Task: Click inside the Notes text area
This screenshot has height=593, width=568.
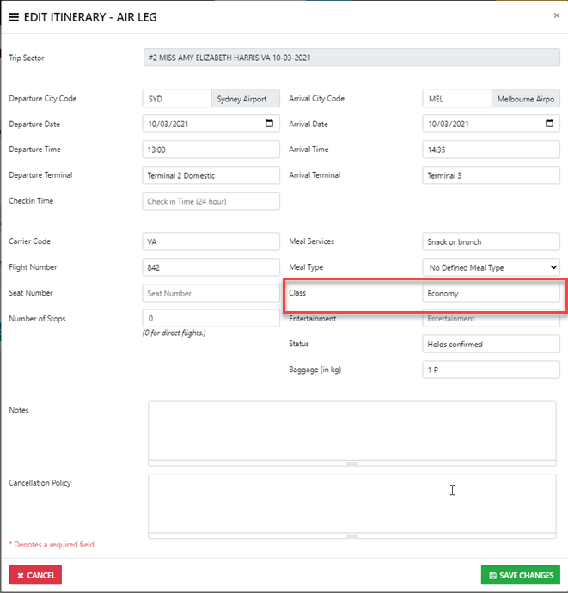Action: point(351,430)
